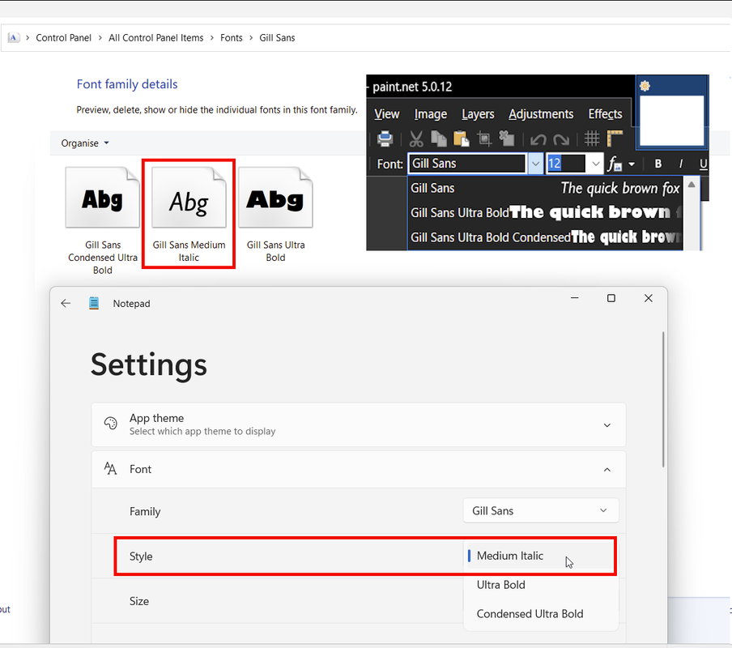Click the Crop to selection icon
732x648 pixels.
coord(484,139)
